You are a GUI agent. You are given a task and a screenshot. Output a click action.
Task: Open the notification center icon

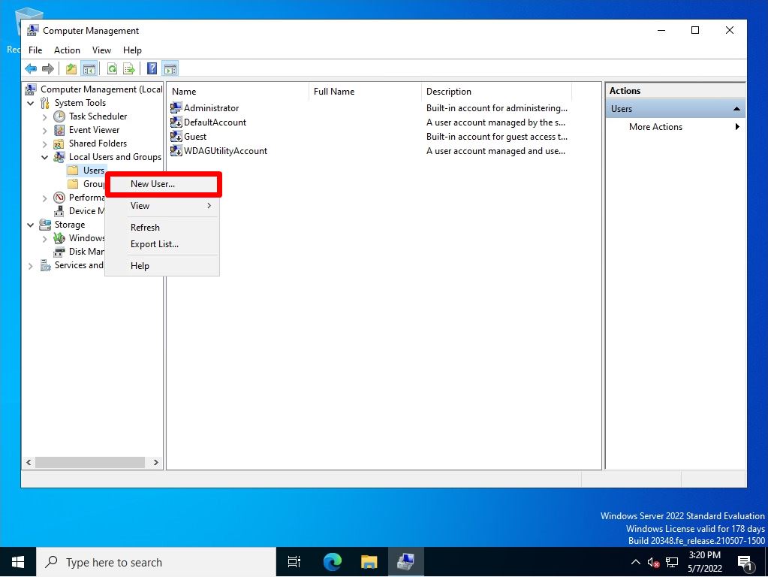745,562
